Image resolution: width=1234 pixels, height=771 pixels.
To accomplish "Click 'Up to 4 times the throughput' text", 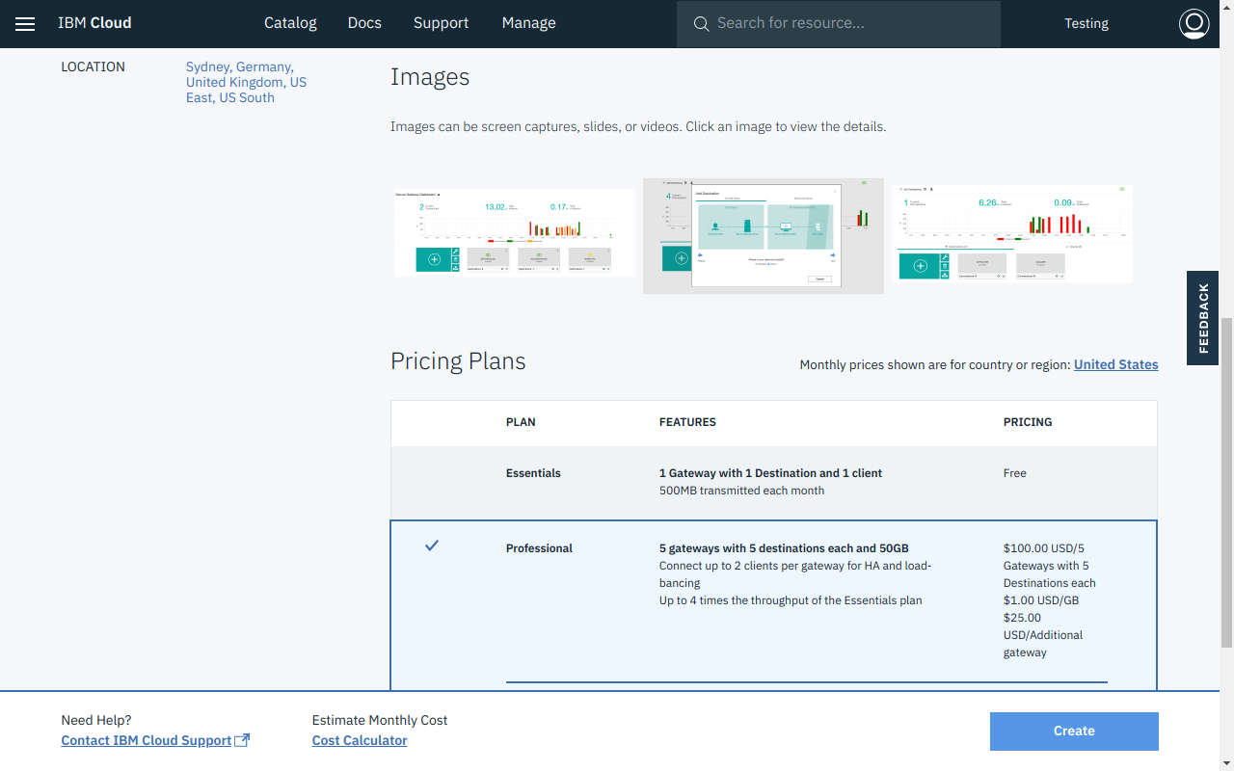I will pos(791,600).
